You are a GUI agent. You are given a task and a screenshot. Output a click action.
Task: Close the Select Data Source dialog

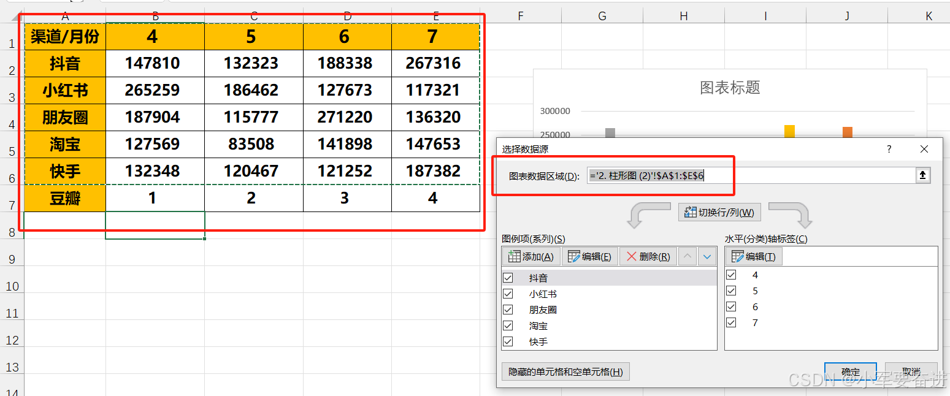click(x=924, y=149)
